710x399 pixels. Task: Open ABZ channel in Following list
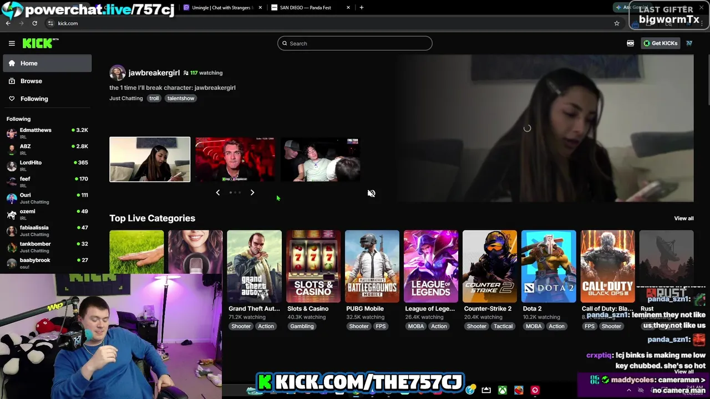click(47, 149)
